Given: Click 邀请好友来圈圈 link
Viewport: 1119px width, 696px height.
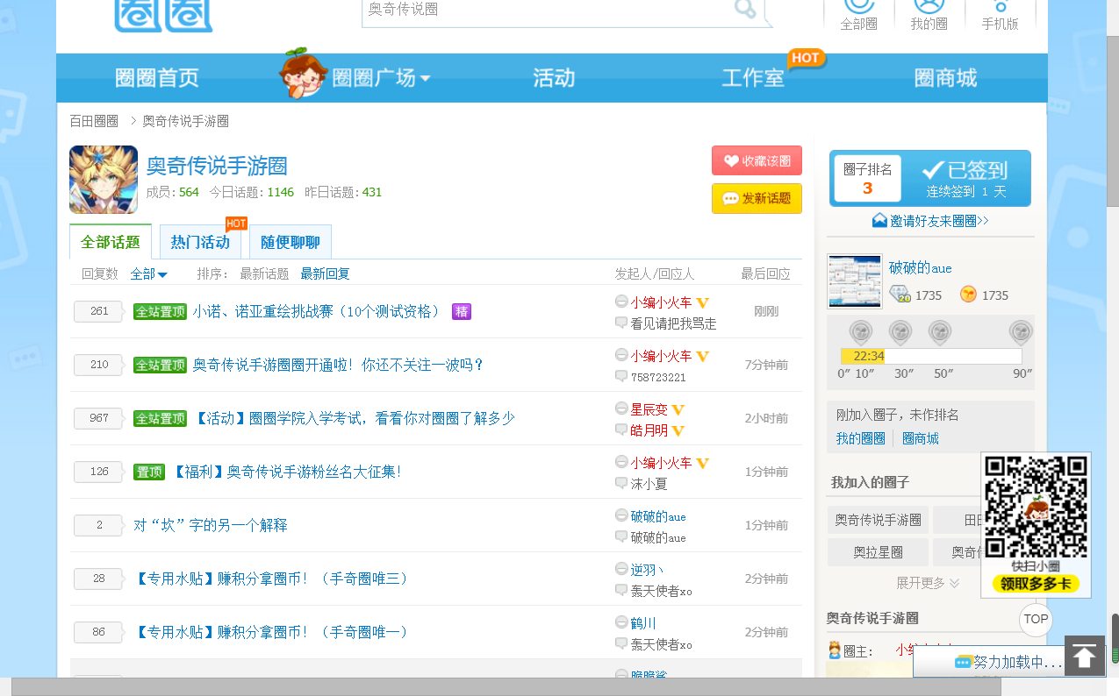Looking at the screenshot, I should click(930, 221).
